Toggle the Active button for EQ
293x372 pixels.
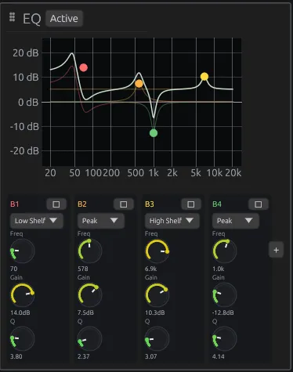click(64, 19)
